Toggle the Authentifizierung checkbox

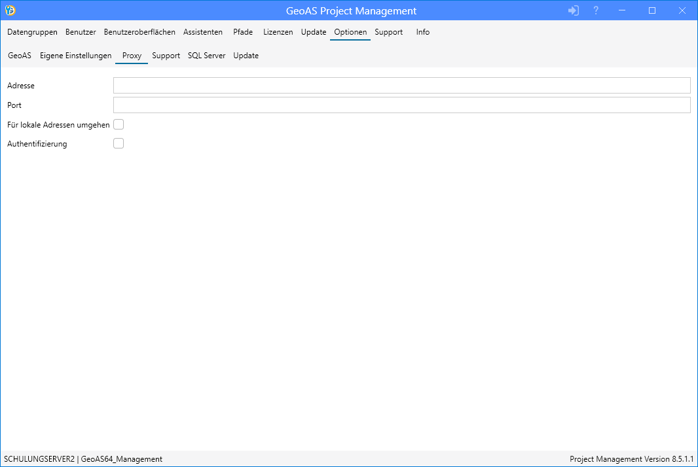coord(119,144)
